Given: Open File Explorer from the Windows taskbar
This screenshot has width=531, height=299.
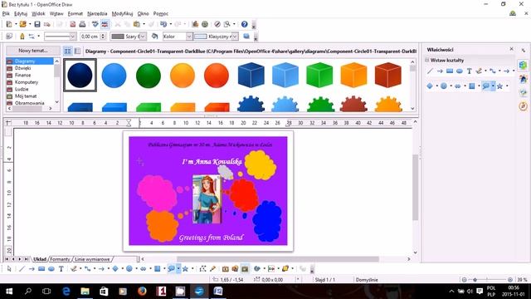Looking at the screenshot, I should 85,292.
